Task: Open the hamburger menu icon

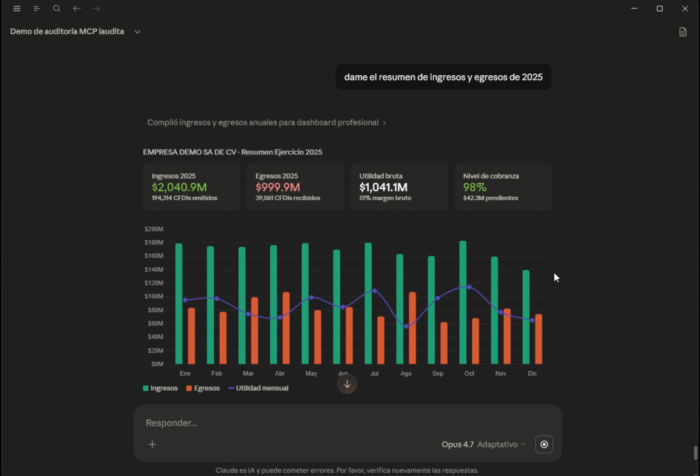Action: [17, 9]
